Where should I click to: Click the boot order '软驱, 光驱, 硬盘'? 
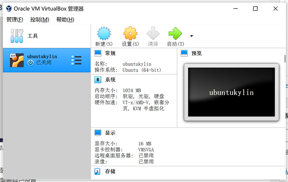point(144,97)
